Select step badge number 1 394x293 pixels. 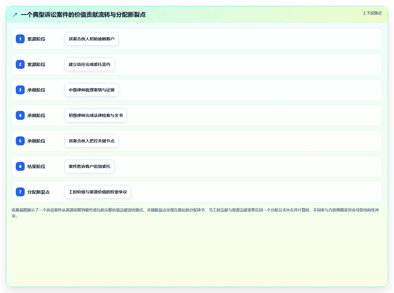(x=20, y=39)
